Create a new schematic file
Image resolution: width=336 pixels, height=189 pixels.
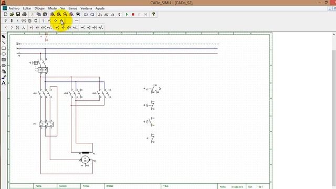[x=6, y=14]
